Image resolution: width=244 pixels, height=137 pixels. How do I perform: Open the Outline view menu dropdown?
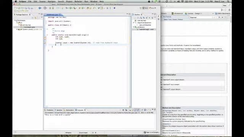pos(155,18)
